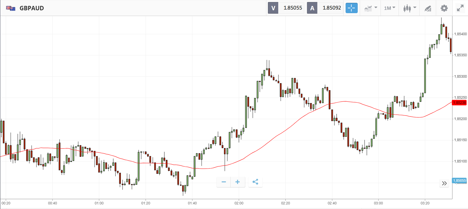Click the V sell button
The image size is (468, 209).
273,8
